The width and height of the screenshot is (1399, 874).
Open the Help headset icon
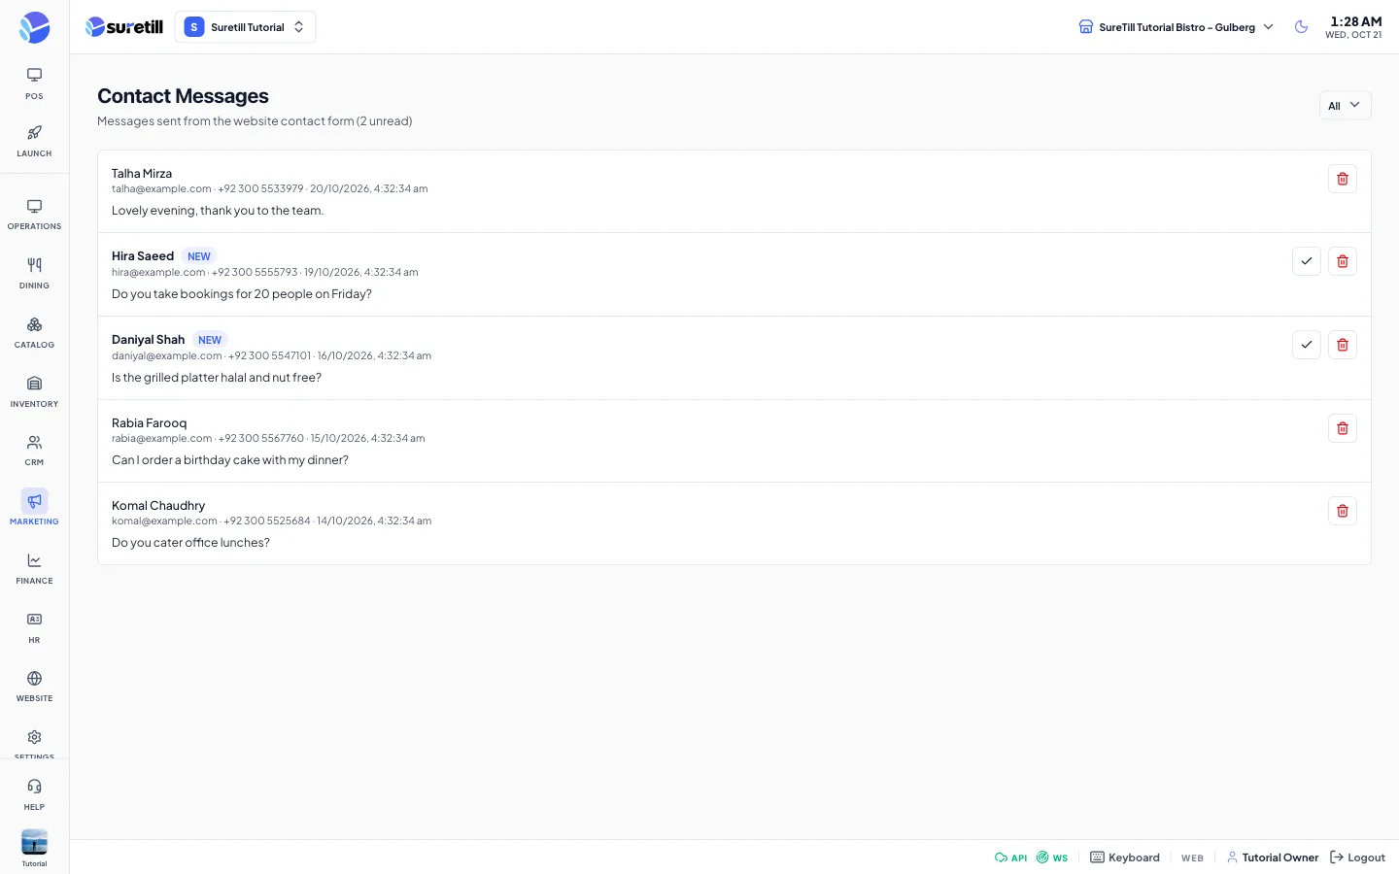[x=34, y=787]
